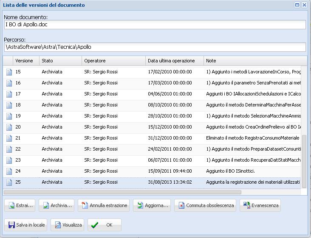The image size is (311, 238).
Task: Click the document icon for version 21
Action: [9, 138]
